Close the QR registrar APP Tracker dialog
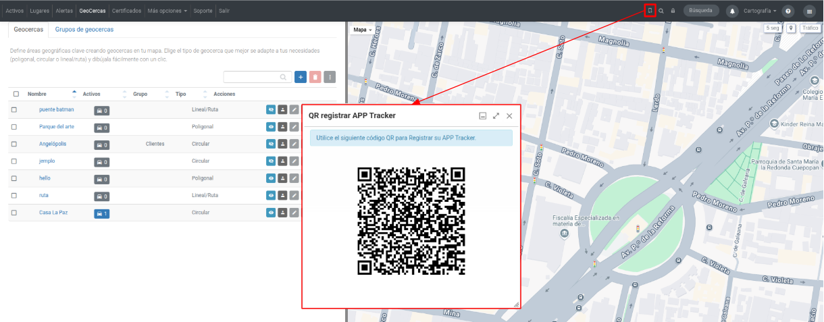824x322 pixels. [509, 116]
